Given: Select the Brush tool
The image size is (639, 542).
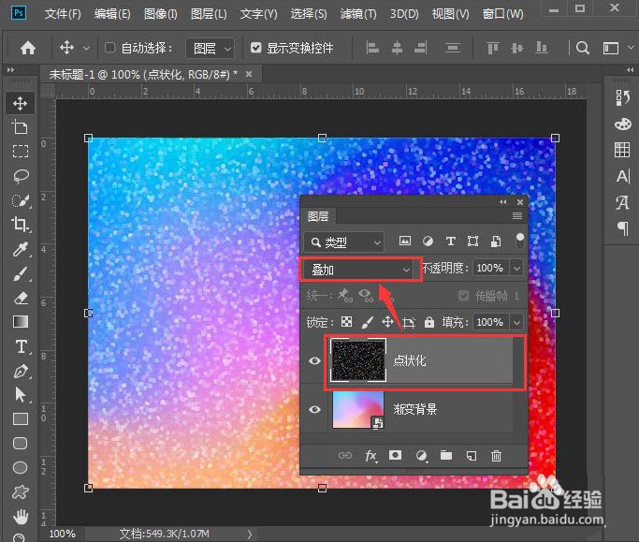Looking at the screenshot, I should (21, 273).
